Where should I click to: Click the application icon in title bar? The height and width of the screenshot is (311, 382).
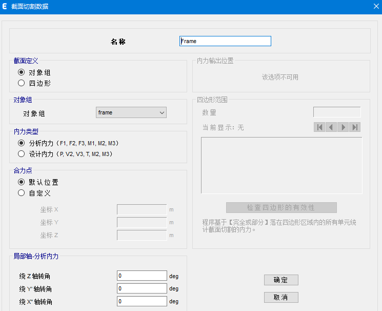point(5,7)
